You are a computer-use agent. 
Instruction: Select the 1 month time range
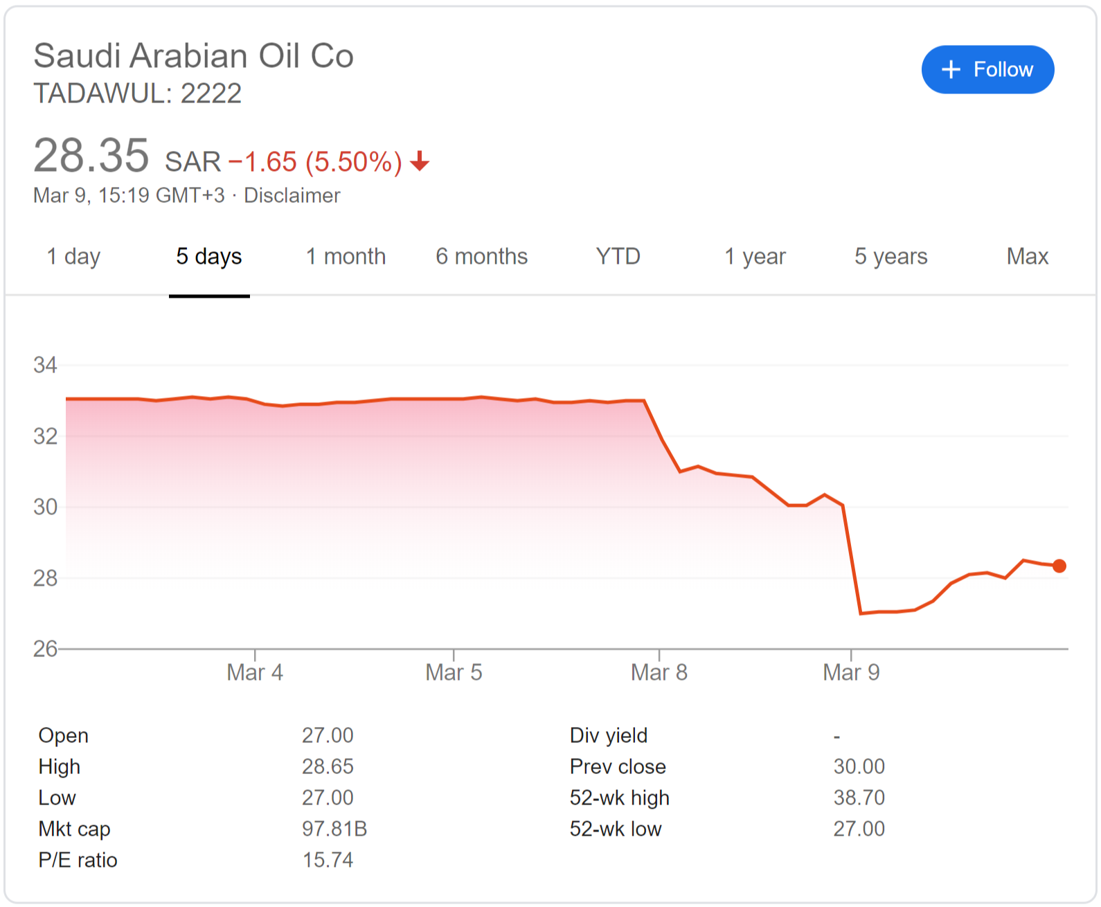[x=346, y=256]
